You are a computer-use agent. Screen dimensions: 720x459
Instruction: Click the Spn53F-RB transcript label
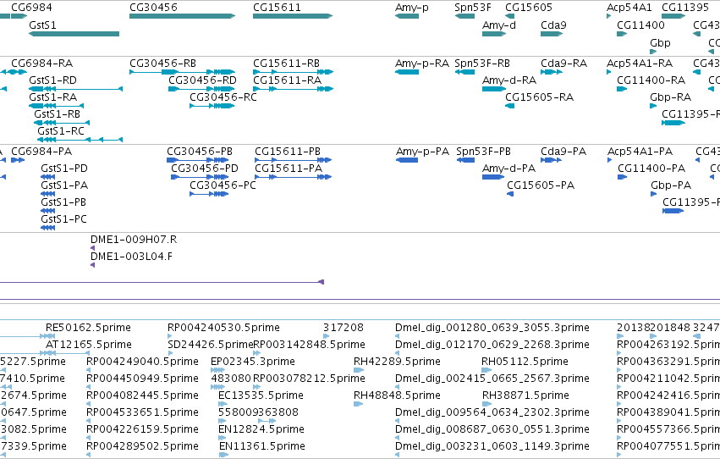[482, 64]
